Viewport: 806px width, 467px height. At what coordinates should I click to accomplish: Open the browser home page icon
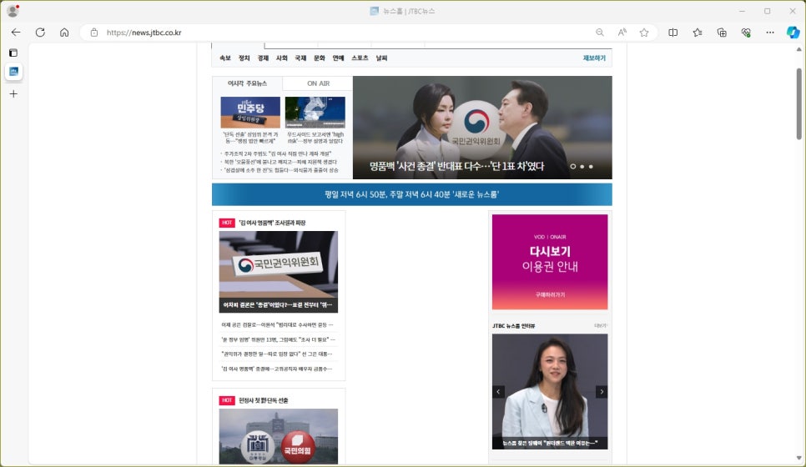[64, 33]
